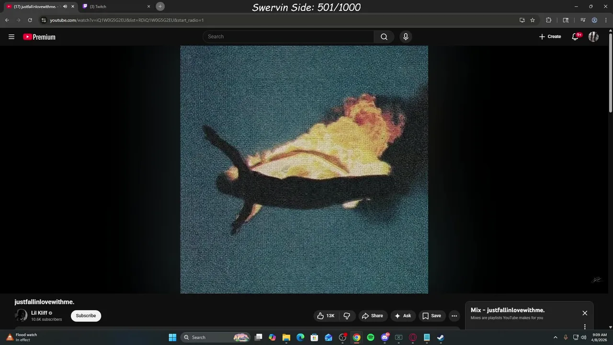Open Microsoft Store from the taskbar

(x=314, y=337)
